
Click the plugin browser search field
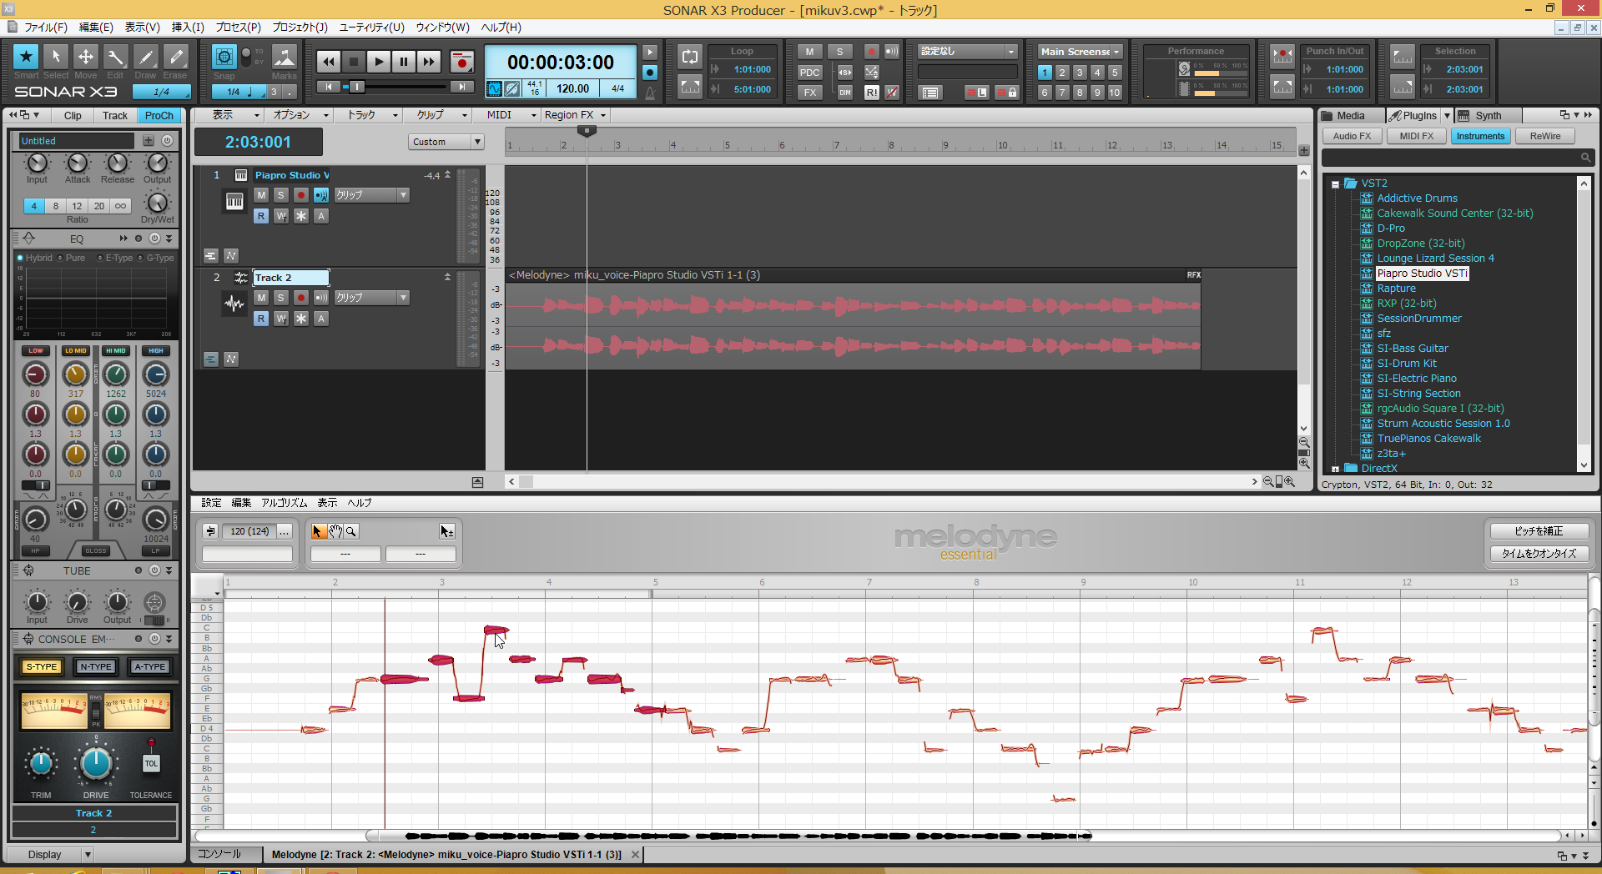[1458, 158]
